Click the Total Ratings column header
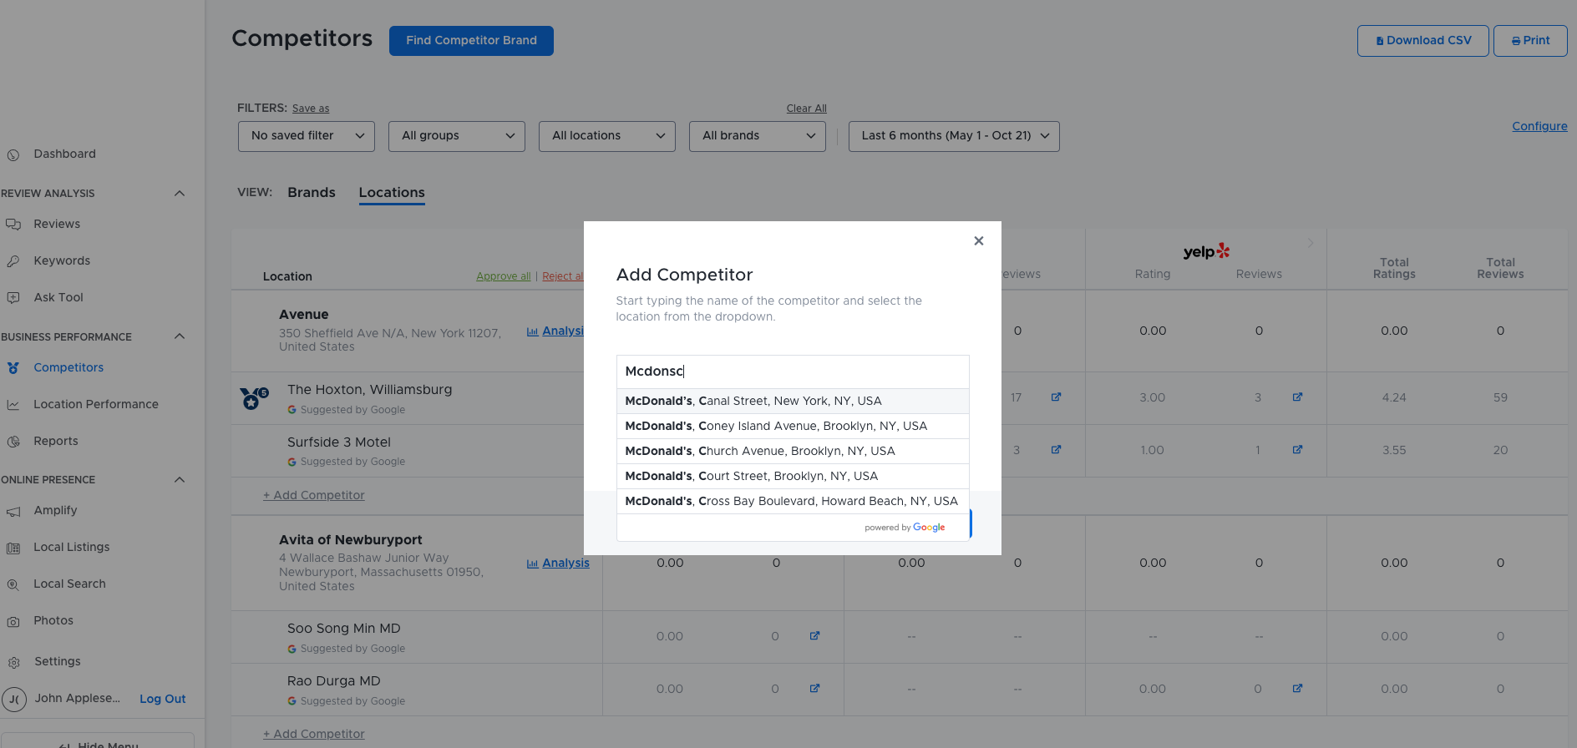Image resolution: width=1577 pixels, height=748 pixels. [1394, 269]
